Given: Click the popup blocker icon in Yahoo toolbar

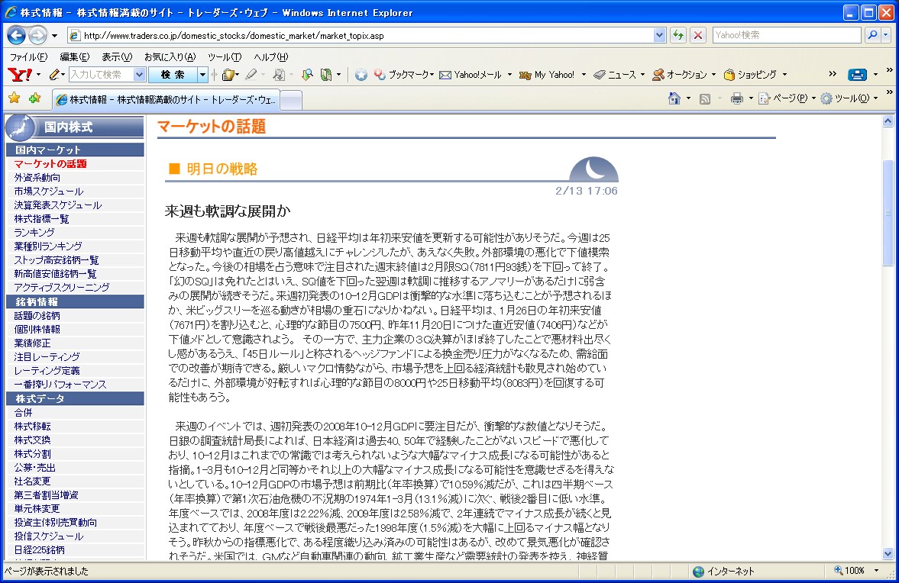Looking at the screenshot, I should click(x=279, y=75).
